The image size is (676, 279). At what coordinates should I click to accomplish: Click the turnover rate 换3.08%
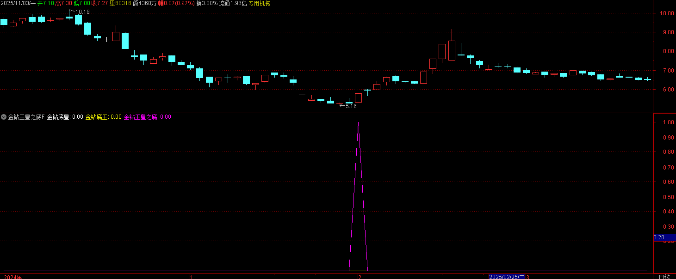tap(207, 3)
